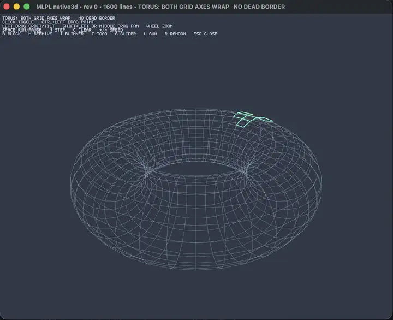Click "CLICK TOGGLE" hint text
This screenshot has height=320, width=393.
pos(18,22)
